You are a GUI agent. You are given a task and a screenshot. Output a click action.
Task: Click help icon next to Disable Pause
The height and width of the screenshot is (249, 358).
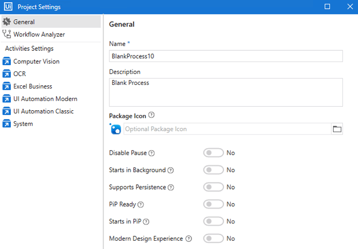[x=152, y=153]
